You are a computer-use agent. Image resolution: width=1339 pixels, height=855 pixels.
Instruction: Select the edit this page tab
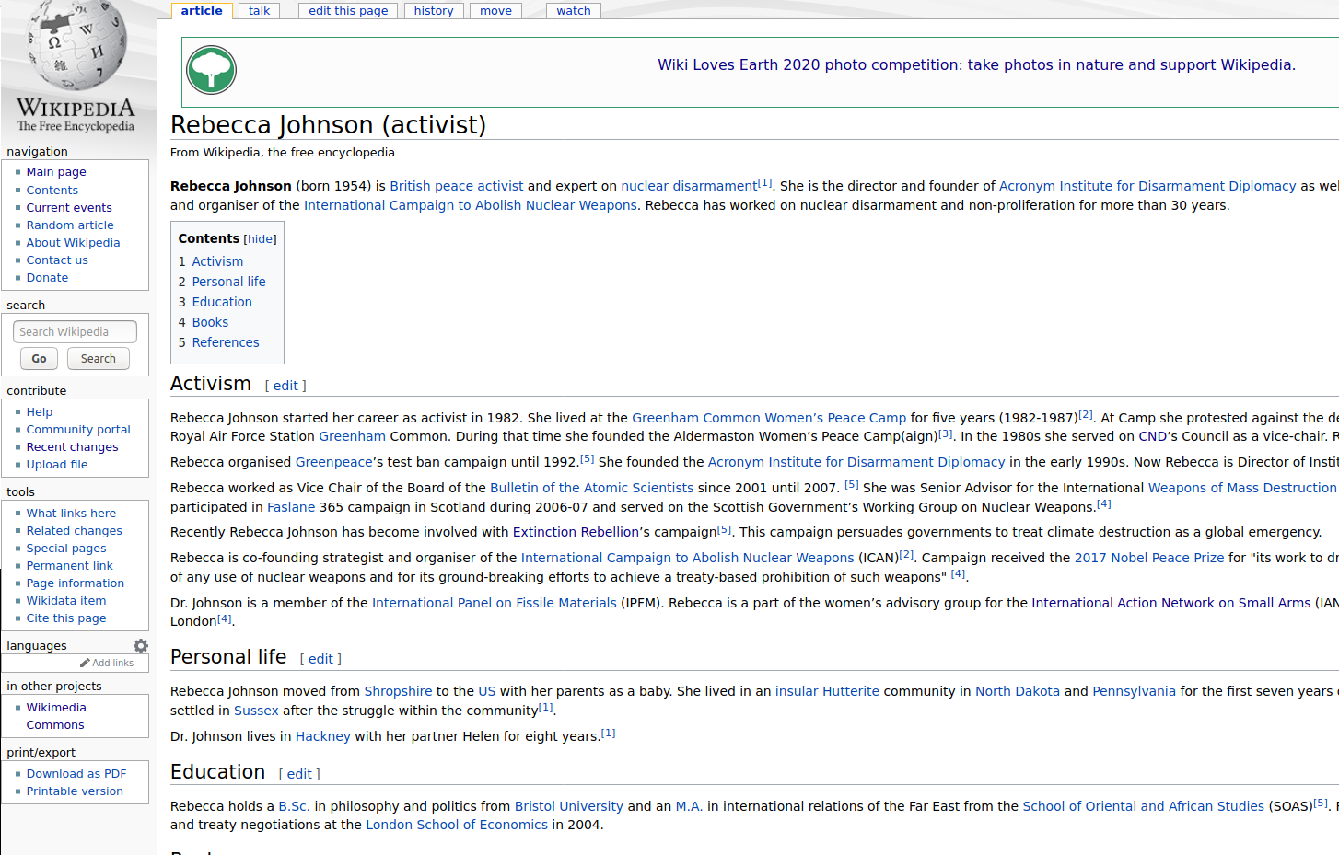[348, 11]
